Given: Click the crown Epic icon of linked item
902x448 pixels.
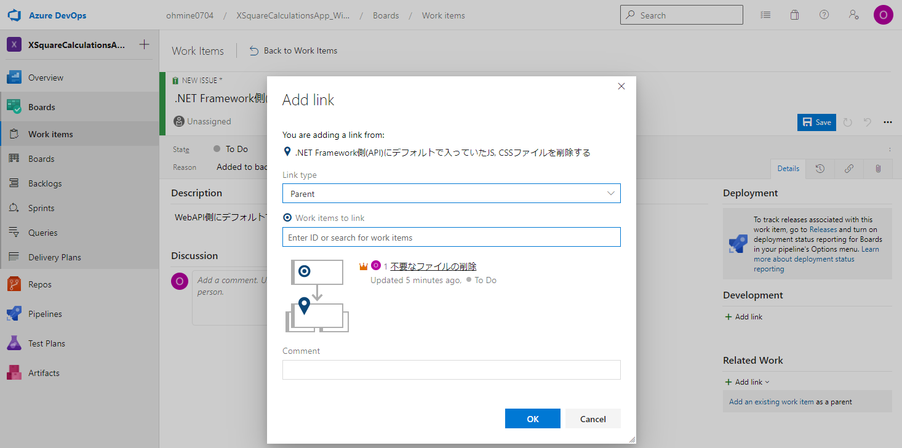Looking at the screenshot, I should point(363,266).
